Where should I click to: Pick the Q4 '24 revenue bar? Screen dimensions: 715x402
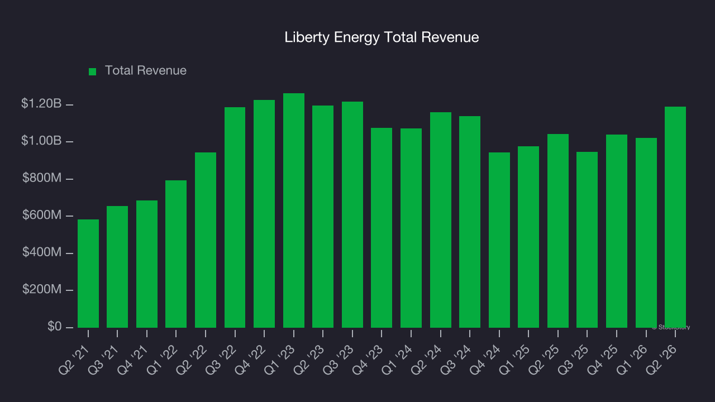pos(499,240)
